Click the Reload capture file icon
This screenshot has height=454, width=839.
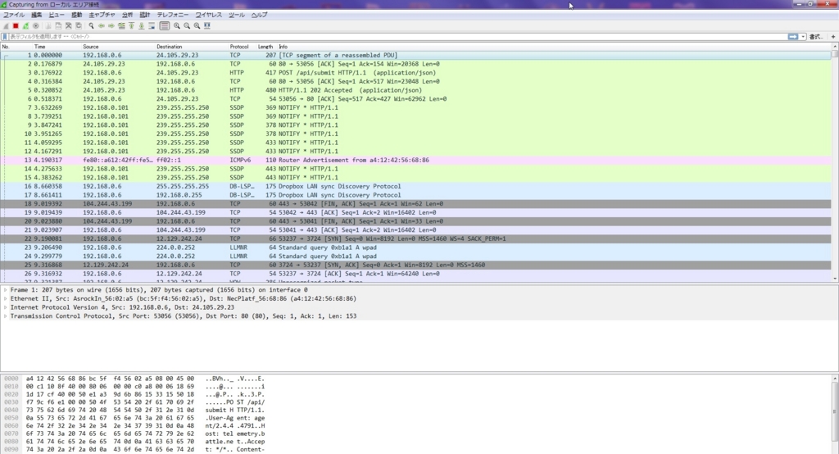(x=79, y=25)
